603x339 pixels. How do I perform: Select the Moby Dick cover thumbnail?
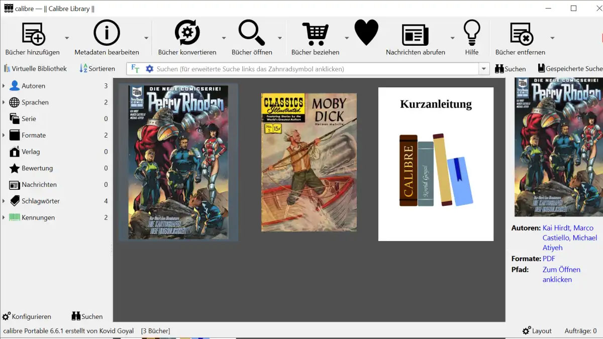(309, 162)
